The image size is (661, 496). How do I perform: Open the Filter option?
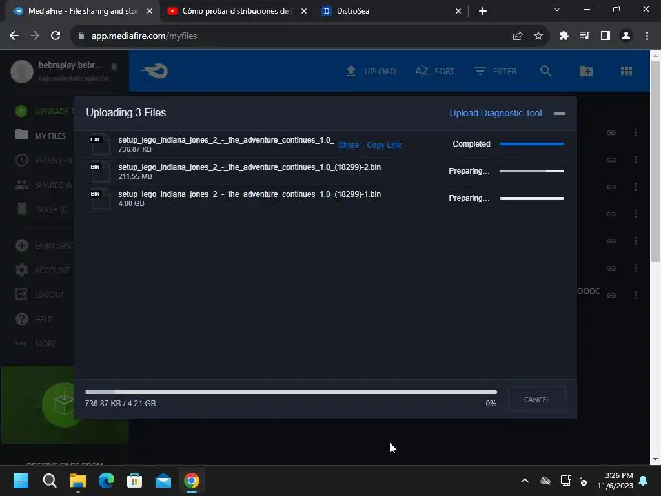pos(495,71)
